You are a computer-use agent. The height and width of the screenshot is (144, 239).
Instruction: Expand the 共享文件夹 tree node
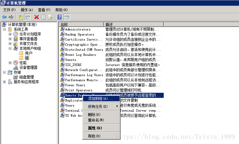tap(10, 44)
